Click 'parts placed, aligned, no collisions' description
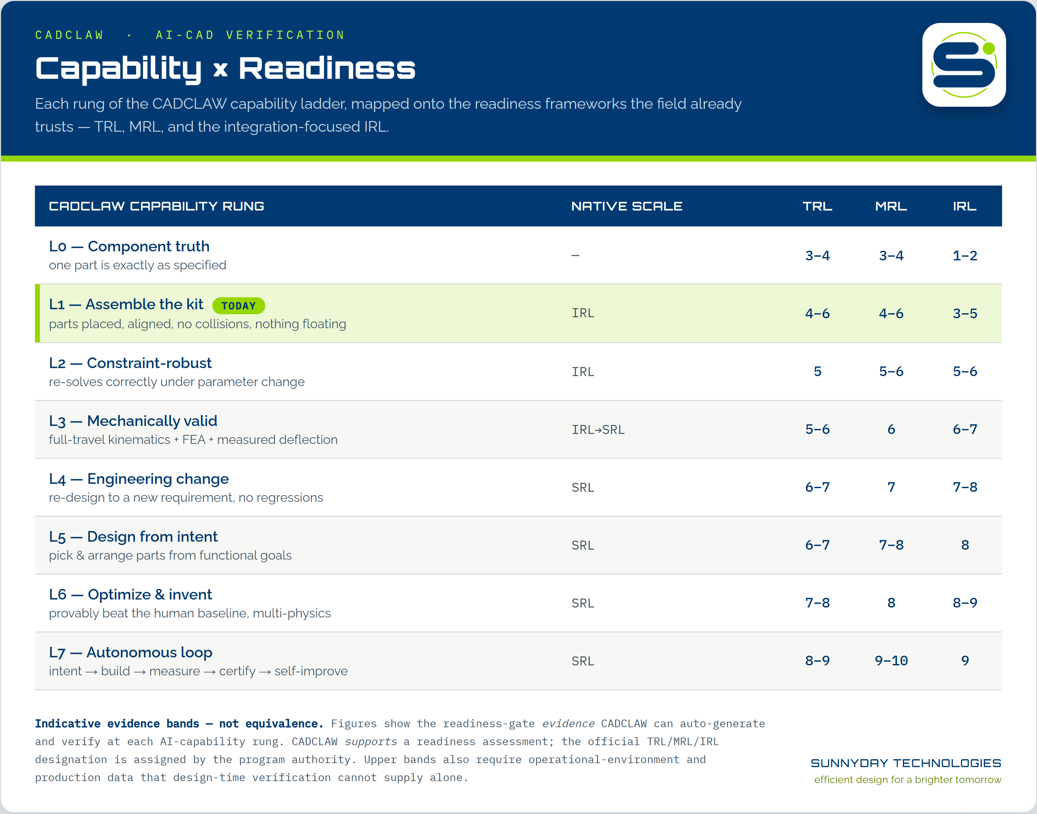 pyautogui.click(x=197, y=324)
